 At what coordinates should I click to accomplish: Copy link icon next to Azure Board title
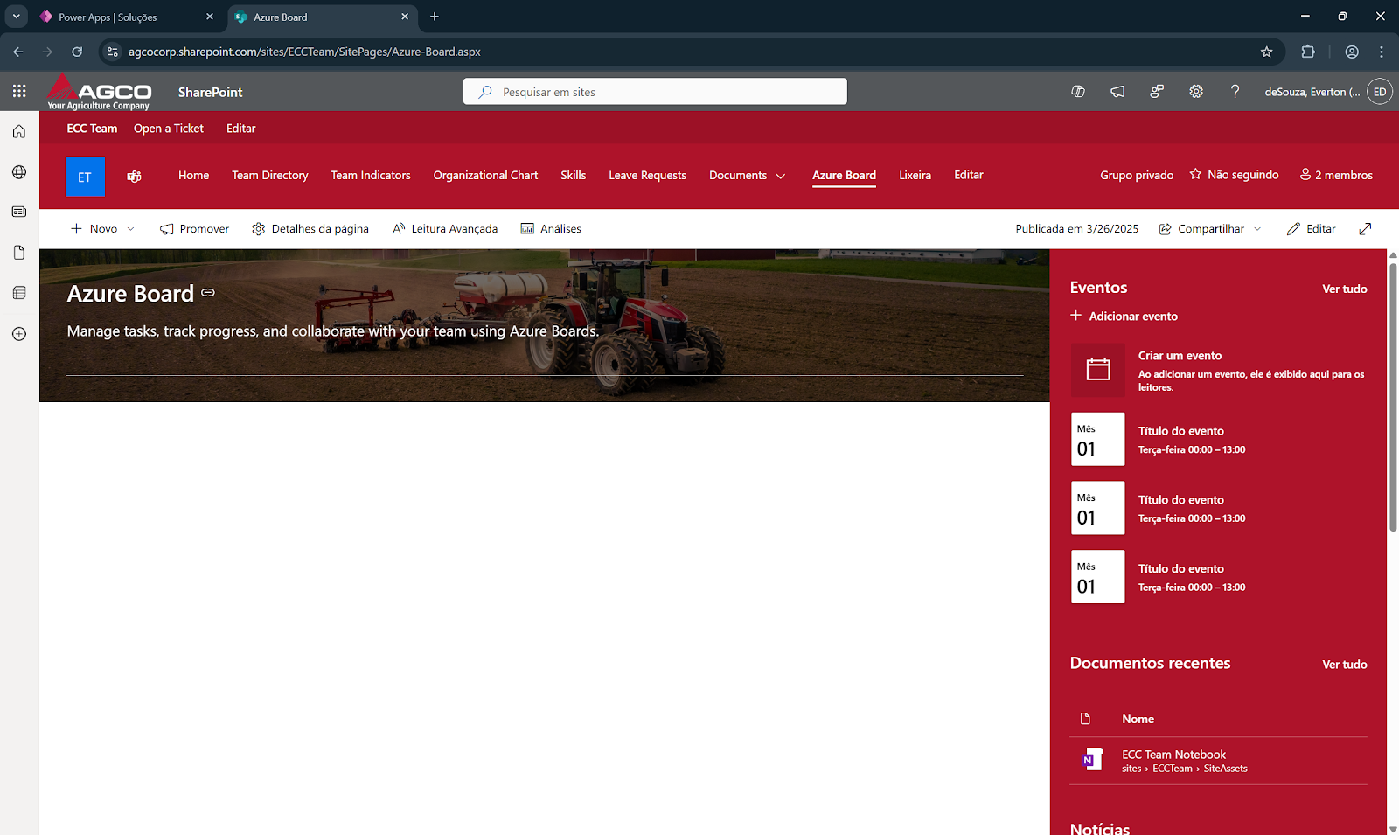coord(208,292)
